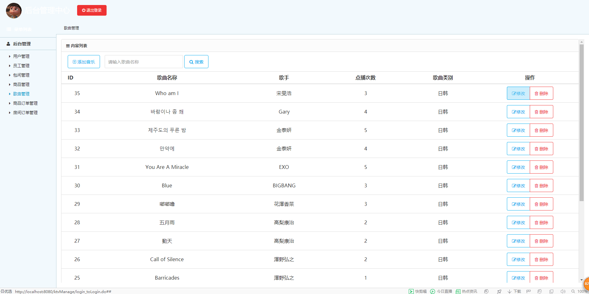Image resolution: width=589 pixels, height=294 pixels.
Task: Click the circular plus icon in the status bar
Action: click(x=486, y=291)
